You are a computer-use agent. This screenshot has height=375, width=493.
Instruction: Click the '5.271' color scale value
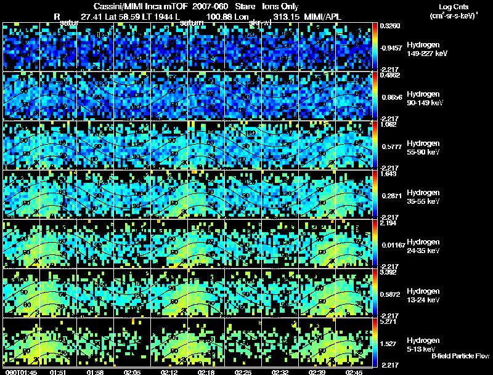[x=388, y=321]
